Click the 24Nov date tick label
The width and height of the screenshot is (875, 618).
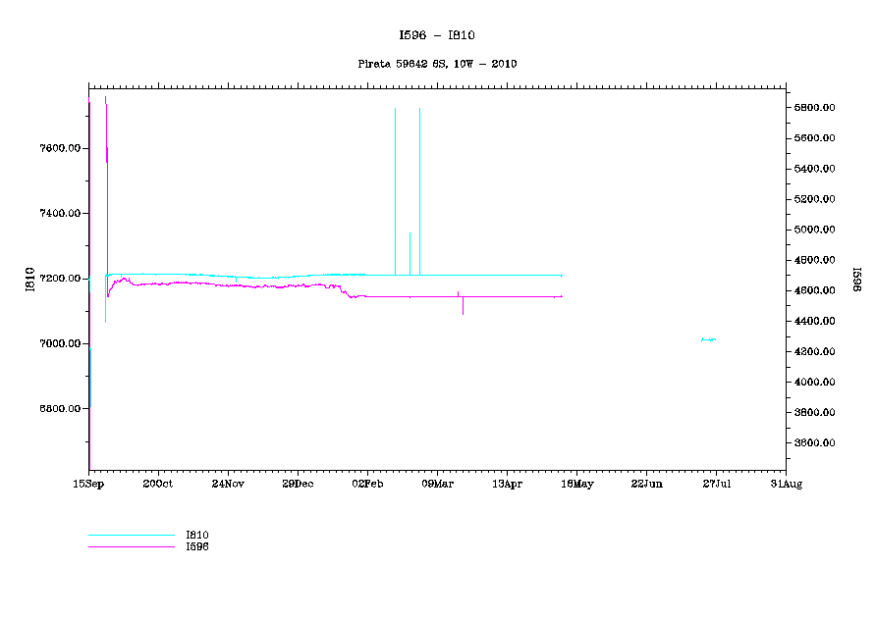tap(228, 484)
